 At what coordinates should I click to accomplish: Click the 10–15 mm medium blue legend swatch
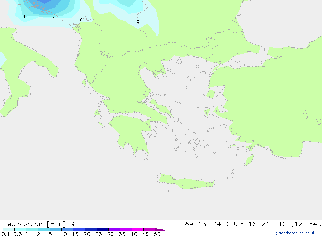click(67, 230)
